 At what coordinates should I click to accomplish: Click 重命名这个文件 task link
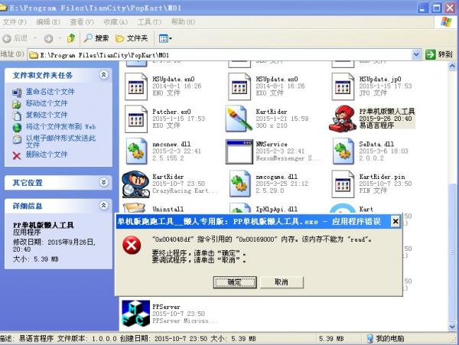point(50,92)
